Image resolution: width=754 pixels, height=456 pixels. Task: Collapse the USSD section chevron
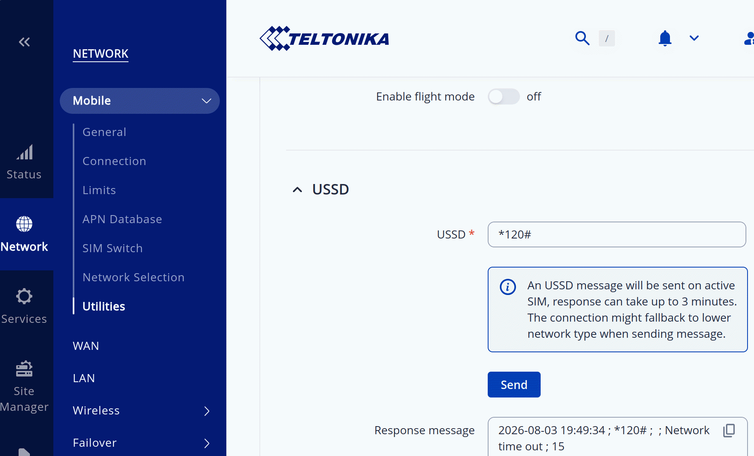[x=297, y=190]
